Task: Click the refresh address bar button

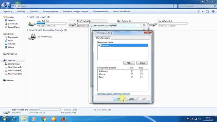Action: point(175,6)
